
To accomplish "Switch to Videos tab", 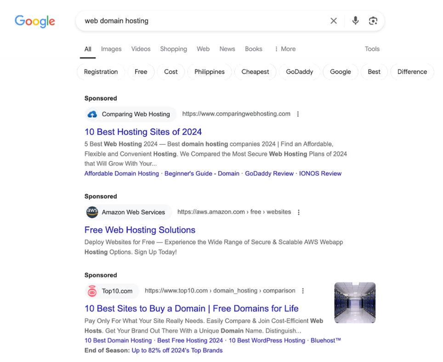I will pos(141,49).
